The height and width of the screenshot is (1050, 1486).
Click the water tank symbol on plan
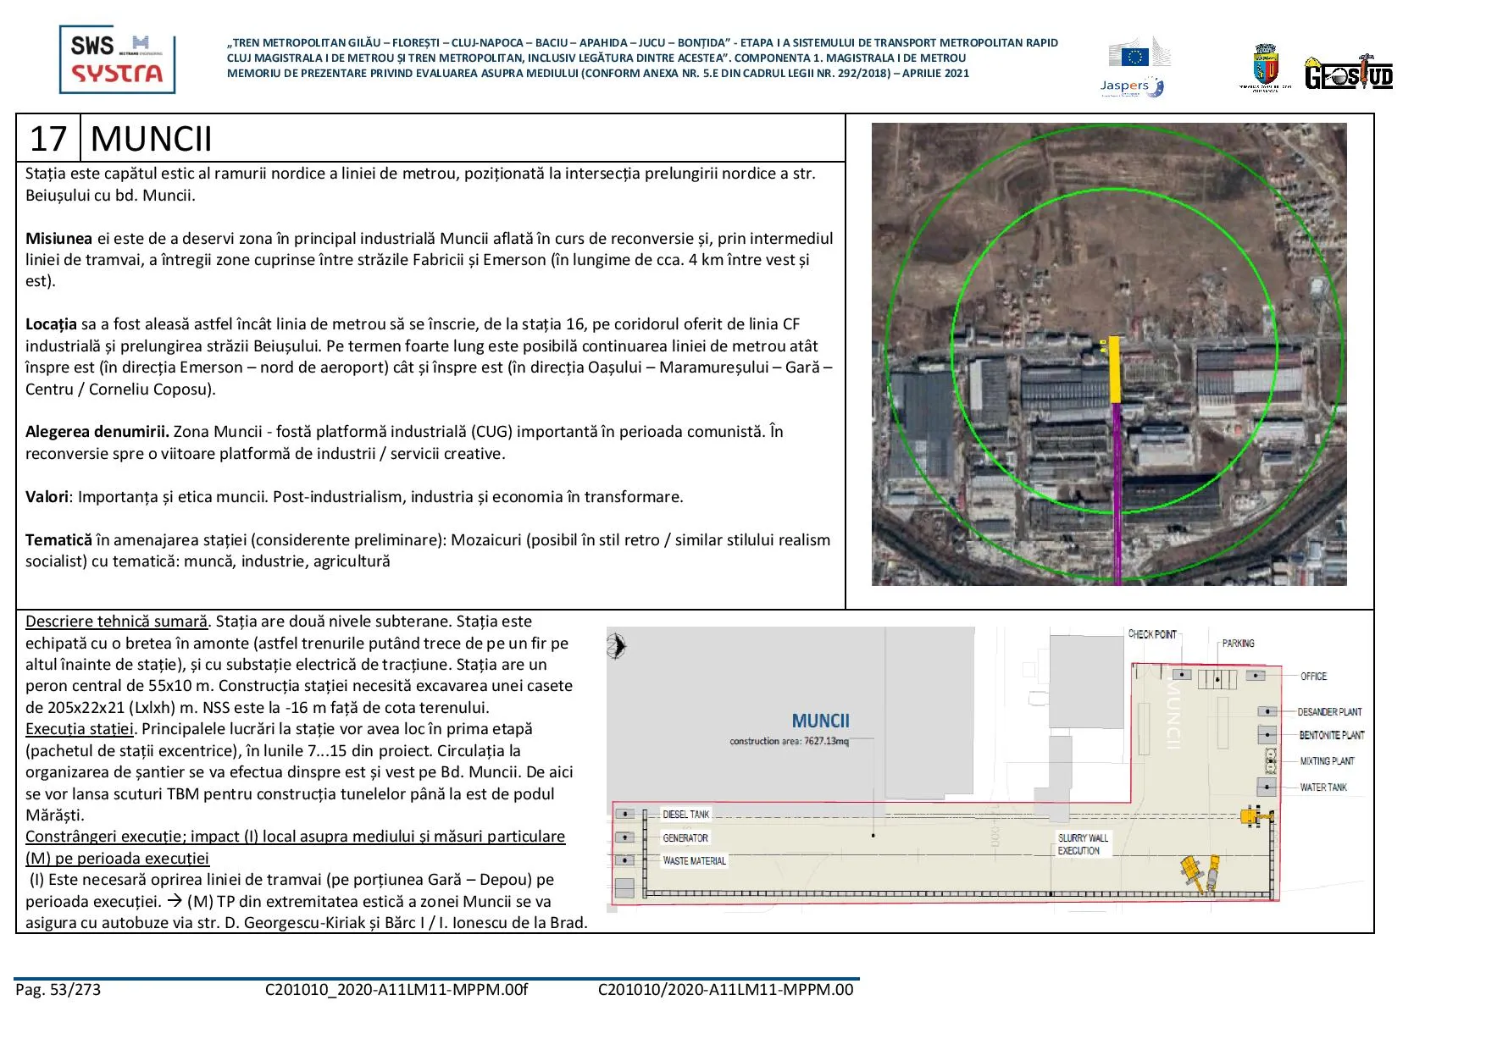tap(1267, 787)
